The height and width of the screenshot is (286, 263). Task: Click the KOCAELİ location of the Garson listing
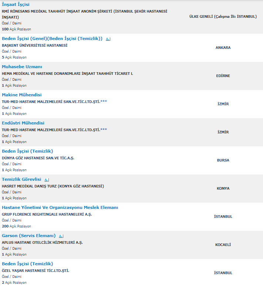coord(223,245)
